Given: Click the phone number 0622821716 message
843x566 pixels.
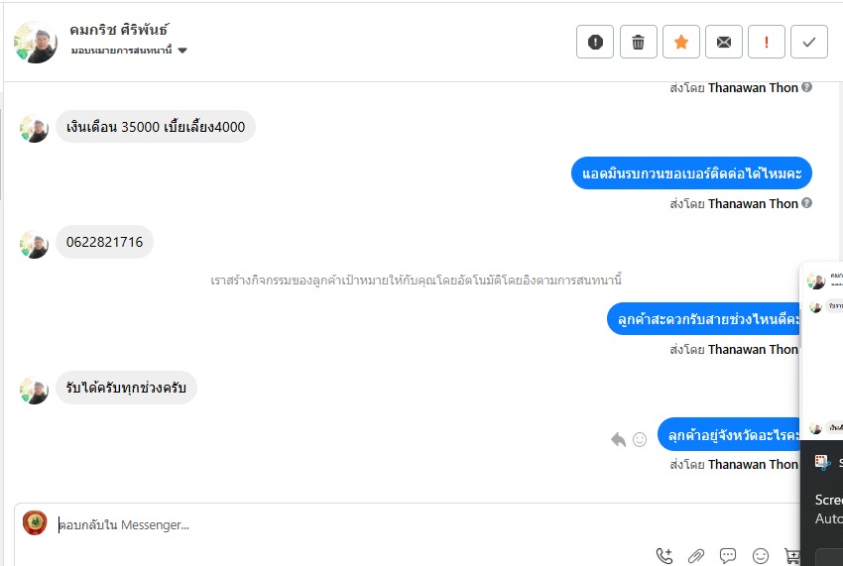Looking at the screenshot, I should point(104,242).
